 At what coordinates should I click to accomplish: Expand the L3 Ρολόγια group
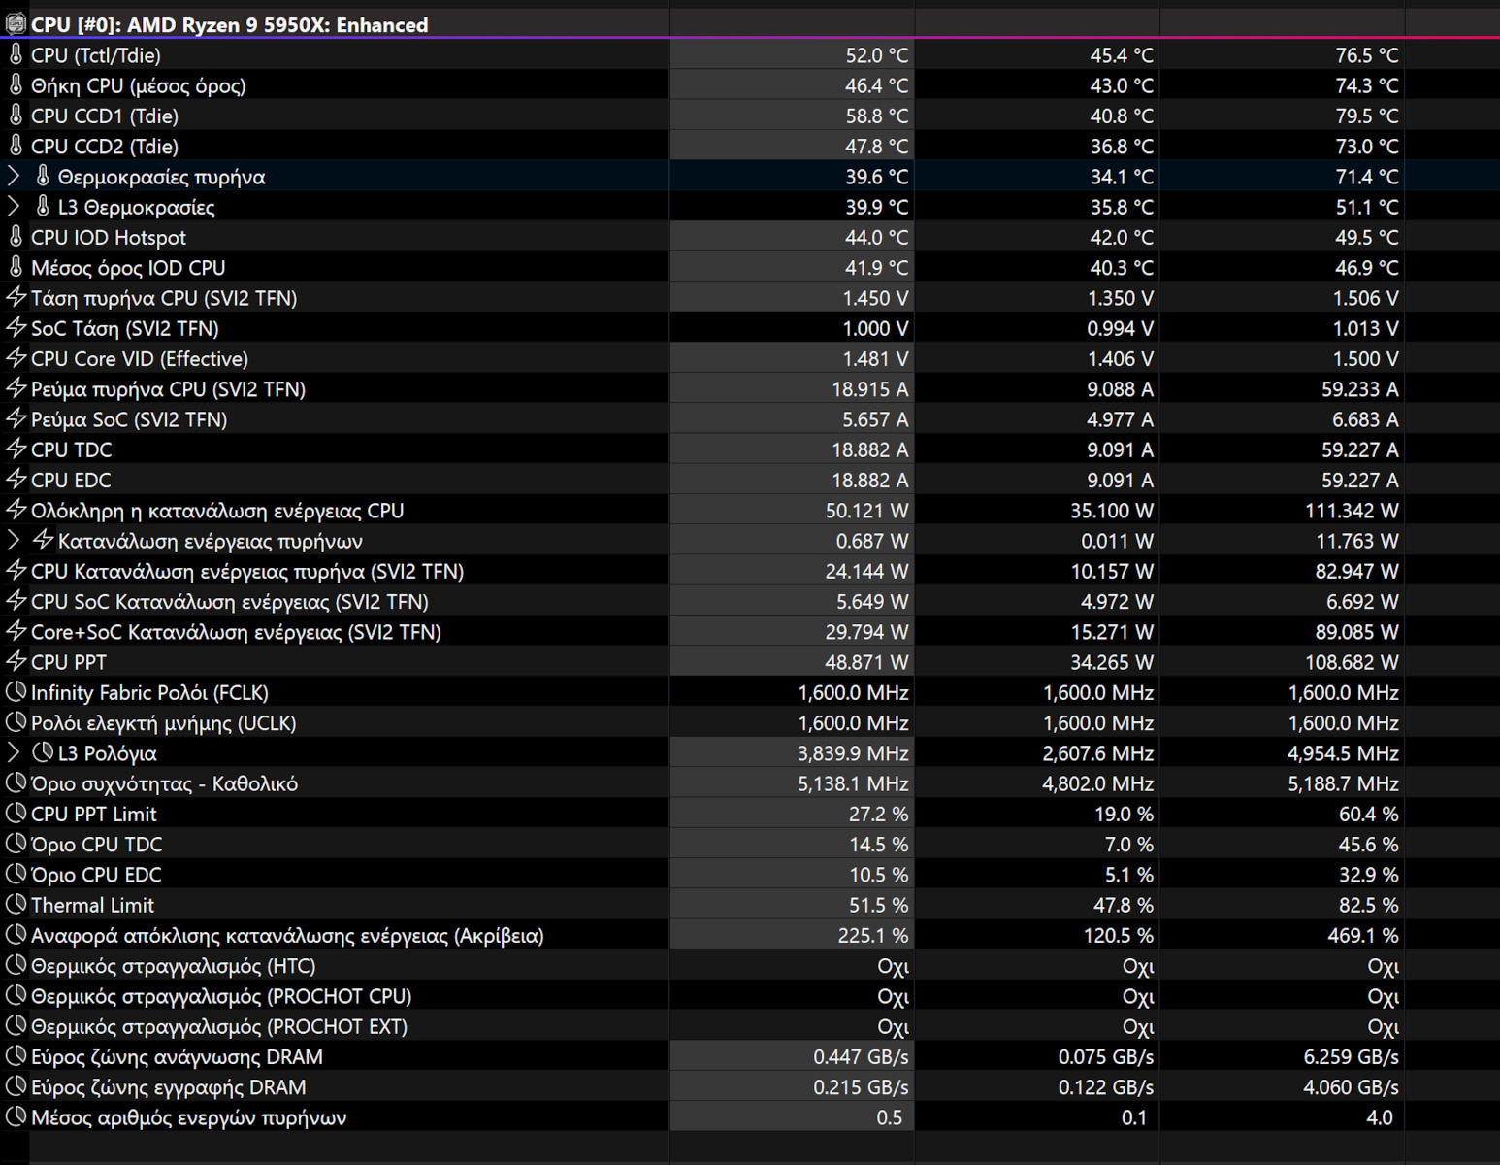pyautogui.click(x=14, y=753)
